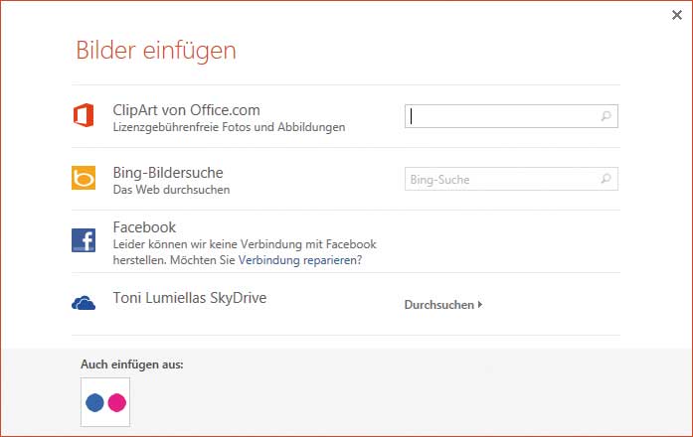Close the Bilder einfügen dialog
This screenshot has width=693, height=437.
click(677, 15)
